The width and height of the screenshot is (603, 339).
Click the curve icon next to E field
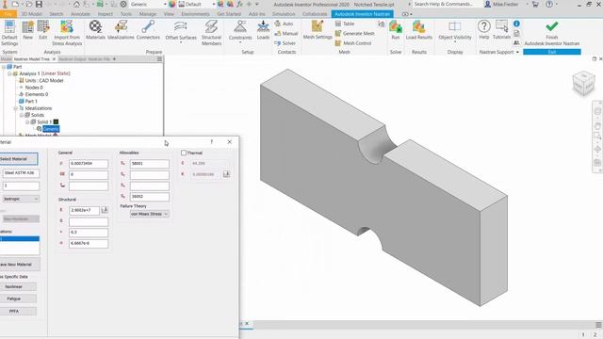(x=105, y=210)
